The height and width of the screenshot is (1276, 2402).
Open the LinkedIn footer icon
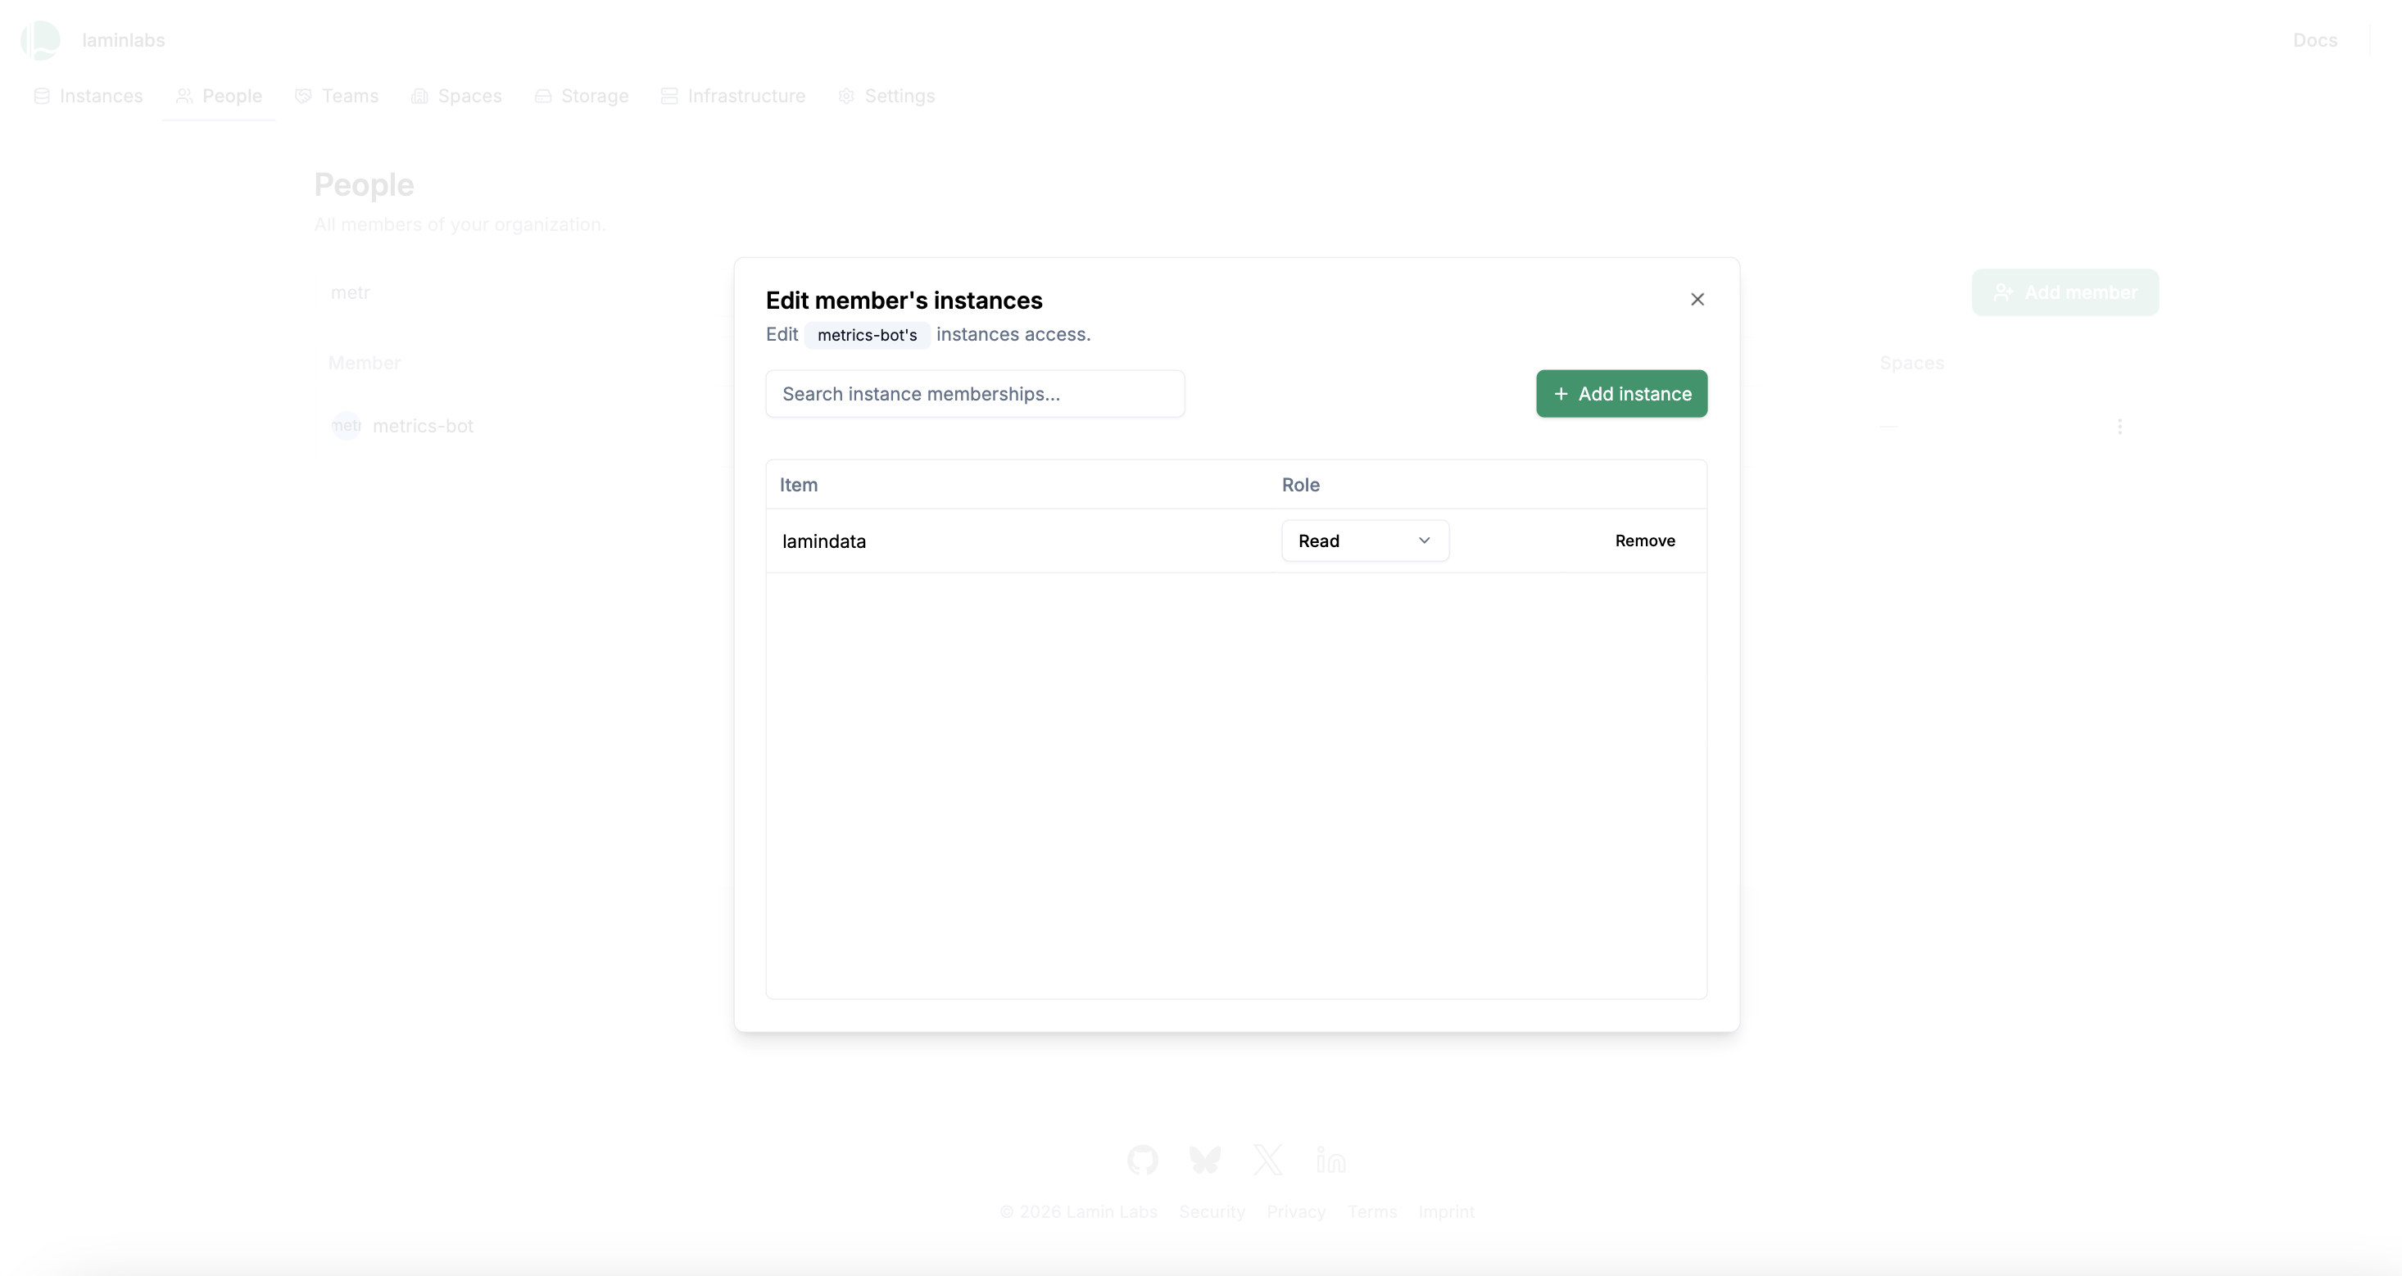pyautogui.click(x=1330, y=1160)
